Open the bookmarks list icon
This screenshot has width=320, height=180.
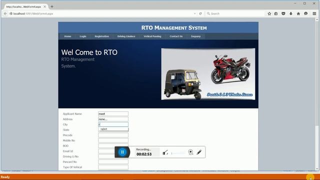pos(276,13)
